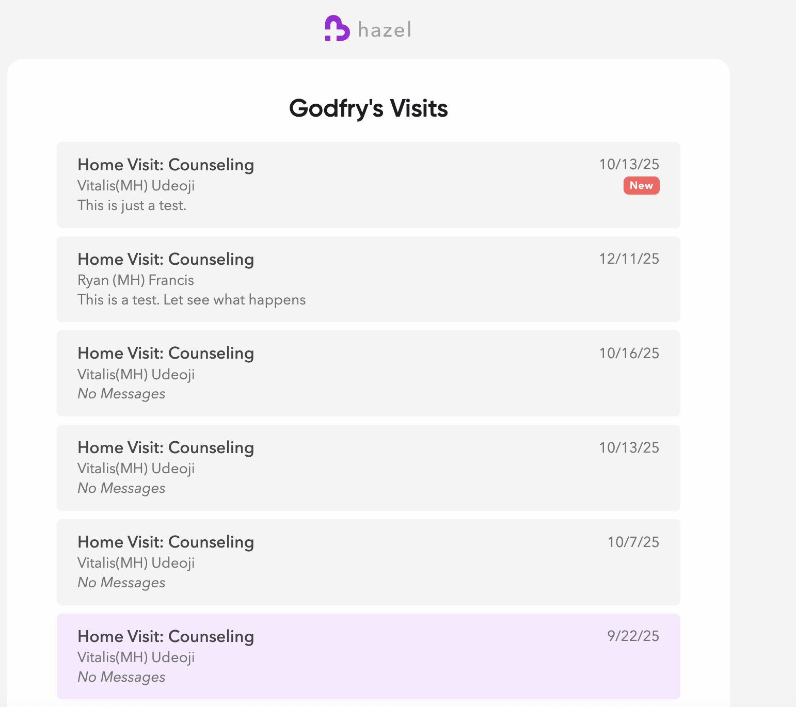This screenshot has height=707, width=796.
Task: Click "This is a test. Let see what happens" message
Action: pos(192,300)
